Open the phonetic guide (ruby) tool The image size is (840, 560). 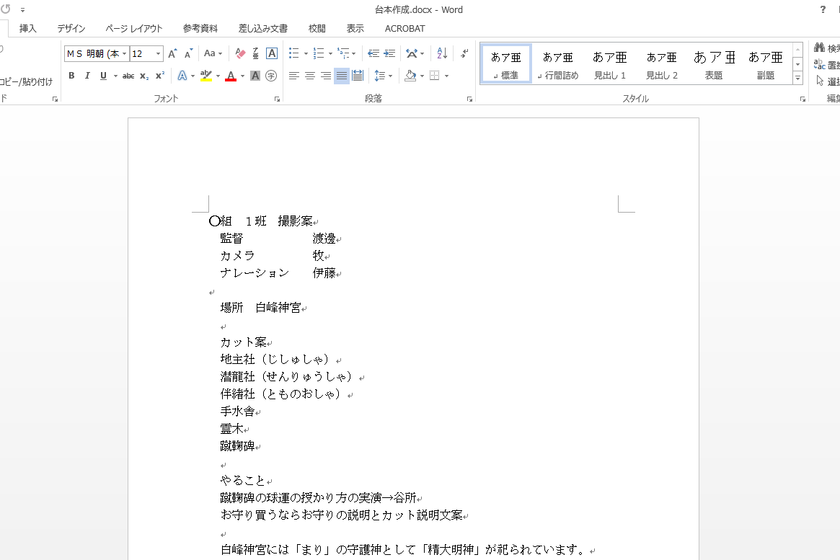(x=255, y=53)
